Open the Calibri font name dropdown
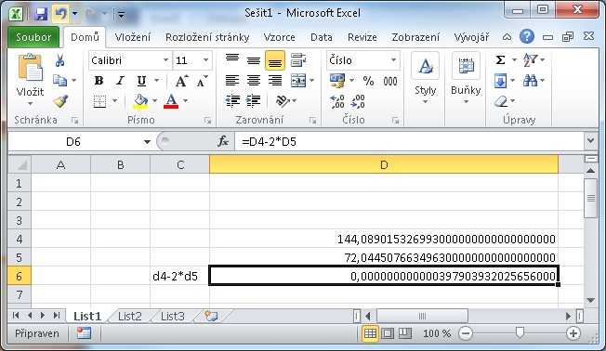This screenshot has width=606, height=351. click(165, 60)
